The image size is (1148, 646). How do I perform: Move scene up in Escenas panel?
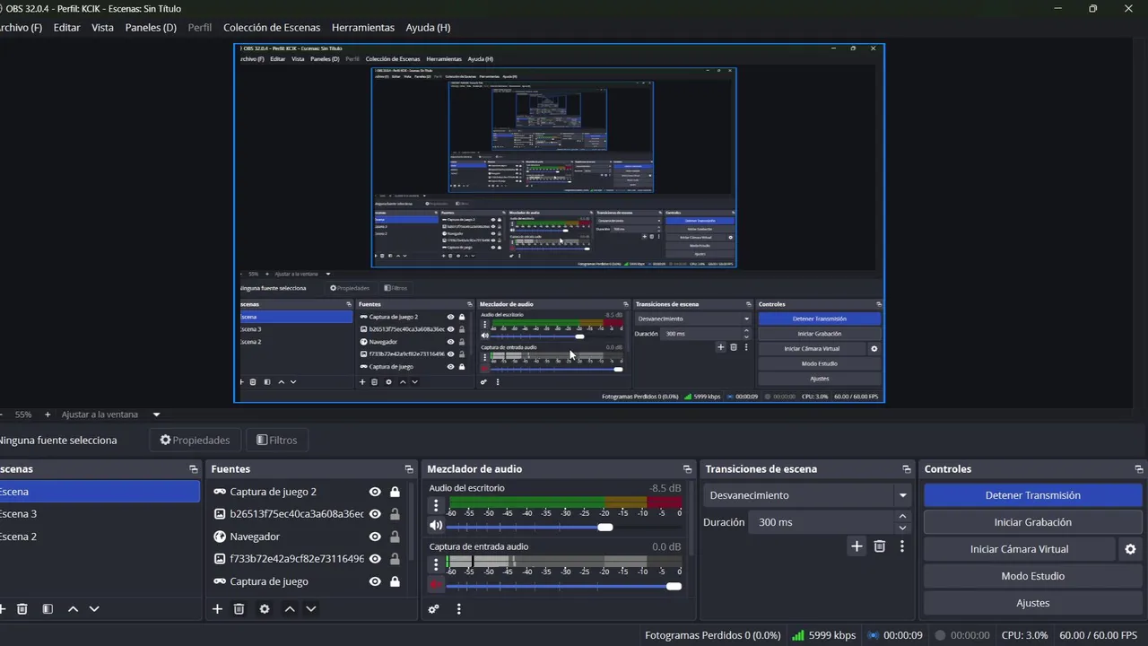click(x=73, y=609)
